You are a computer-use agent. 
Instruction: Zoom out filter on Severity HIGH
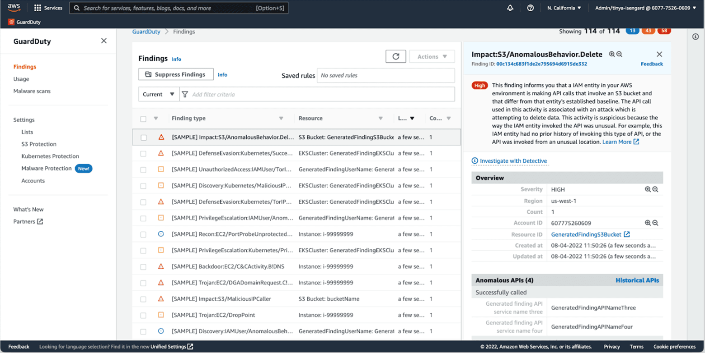(x=655, y=190)
